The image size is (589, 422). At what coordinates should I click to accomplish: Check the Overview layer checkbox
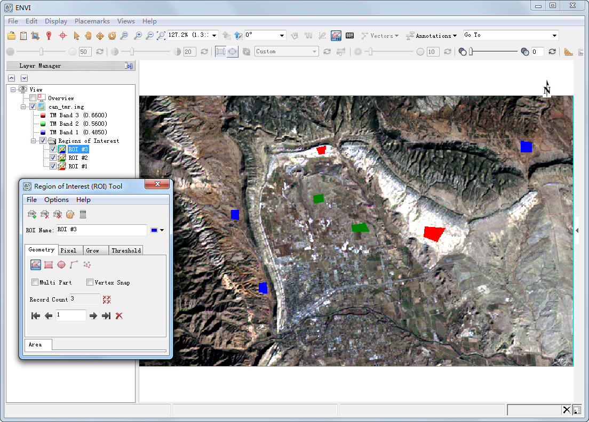[x=33, y=98]
